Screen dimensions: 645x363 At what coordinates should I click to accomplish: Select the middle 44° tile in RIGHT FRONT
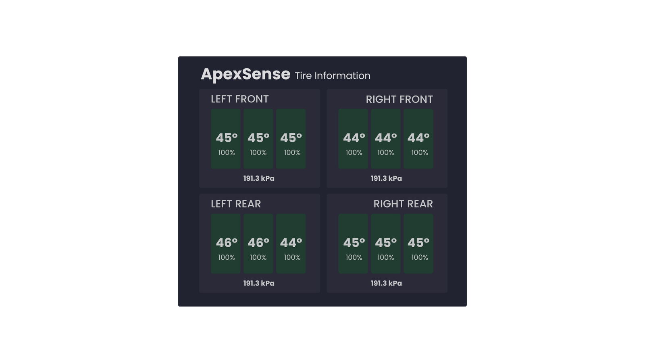click(385, 139)
